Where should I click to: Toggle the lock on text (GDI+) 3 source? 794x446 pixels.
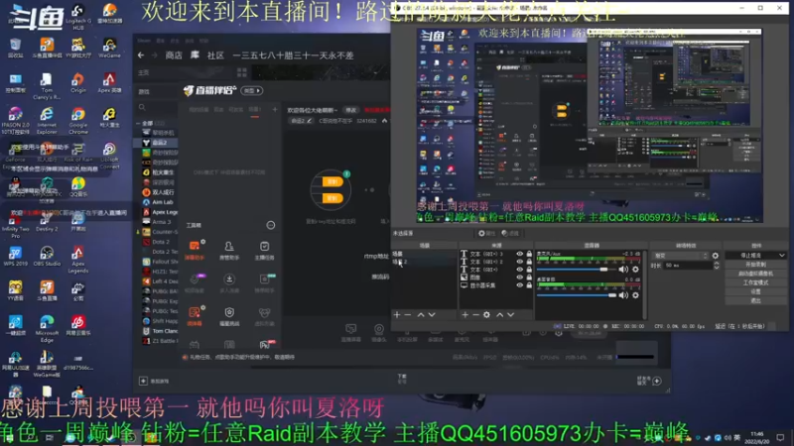(529, 254)
